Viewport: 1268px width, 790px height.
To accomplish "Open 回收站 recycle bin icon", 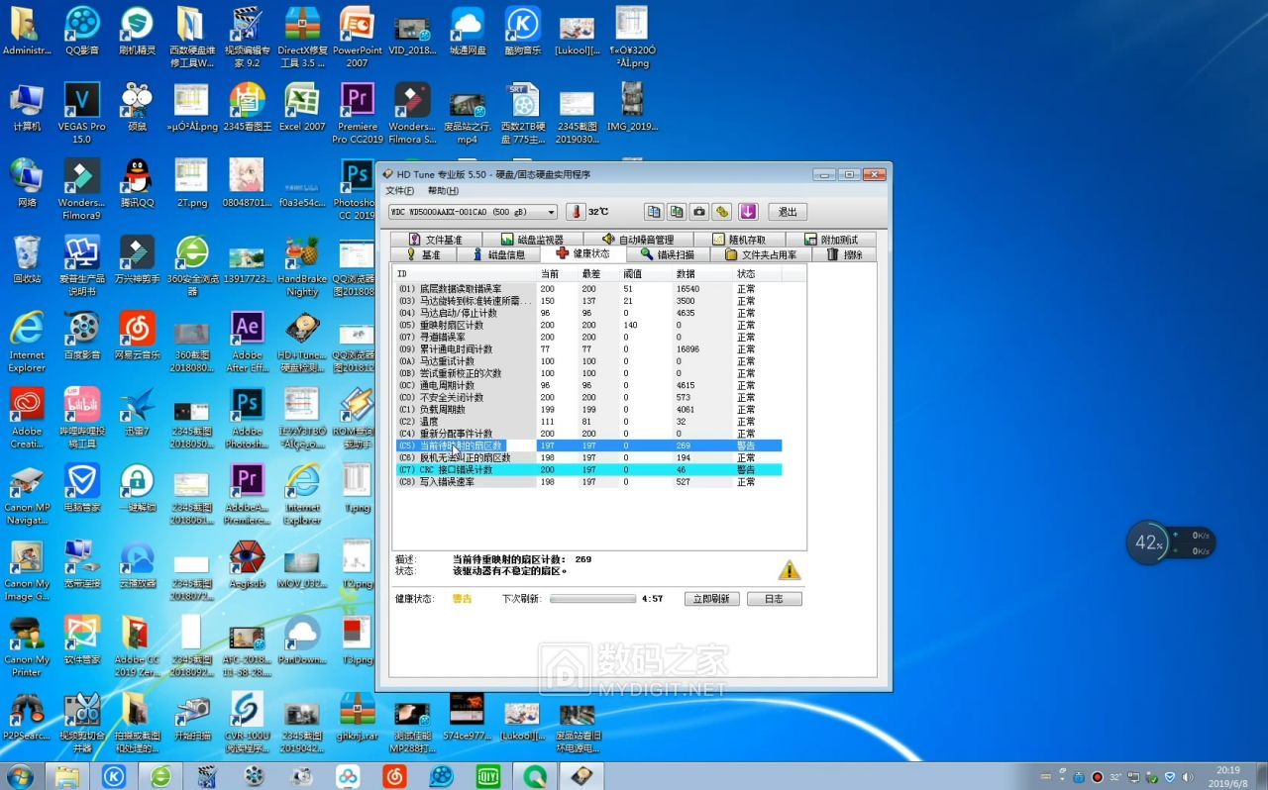I will [27, 259].
